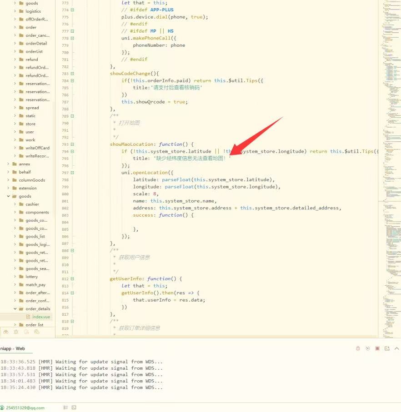Click the code minimap on the right edge
The image size is (401, 412).
(391, 168)
